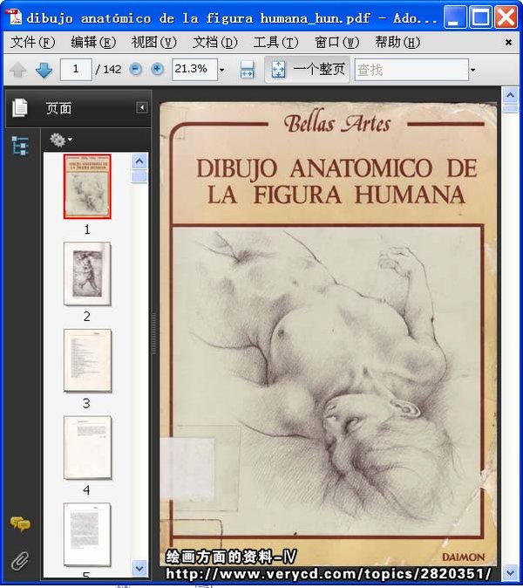The width and height of the screenshot is (523, 588).
Task: Click the page number input field
Action: tap(77, 69)
